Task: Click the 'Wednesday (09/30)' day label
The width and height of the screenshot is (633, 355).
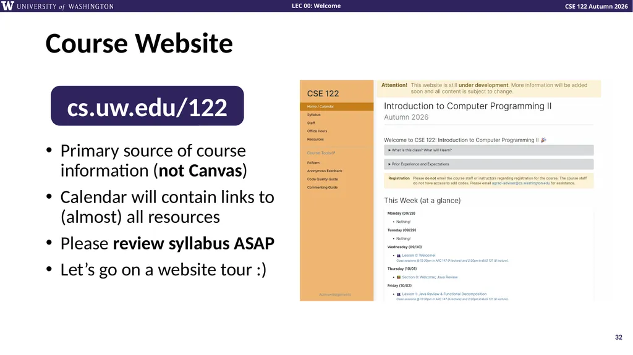Action: coord(404,248)
